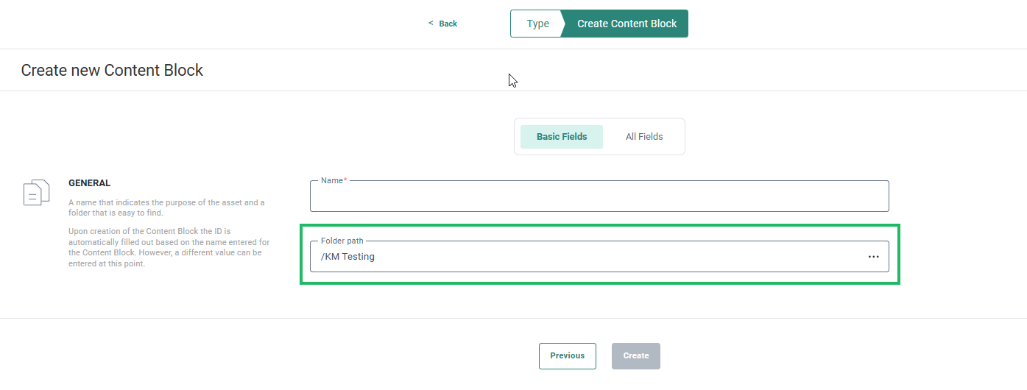Click the Back link text
Image resolution: width=1027 pixels, height=390 pixels.
pos(448,24)
